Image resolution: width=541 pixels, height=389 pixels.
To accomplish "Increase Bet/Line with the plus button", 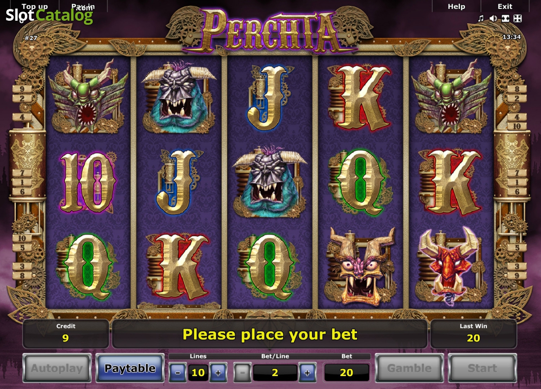I will (307, 373).
